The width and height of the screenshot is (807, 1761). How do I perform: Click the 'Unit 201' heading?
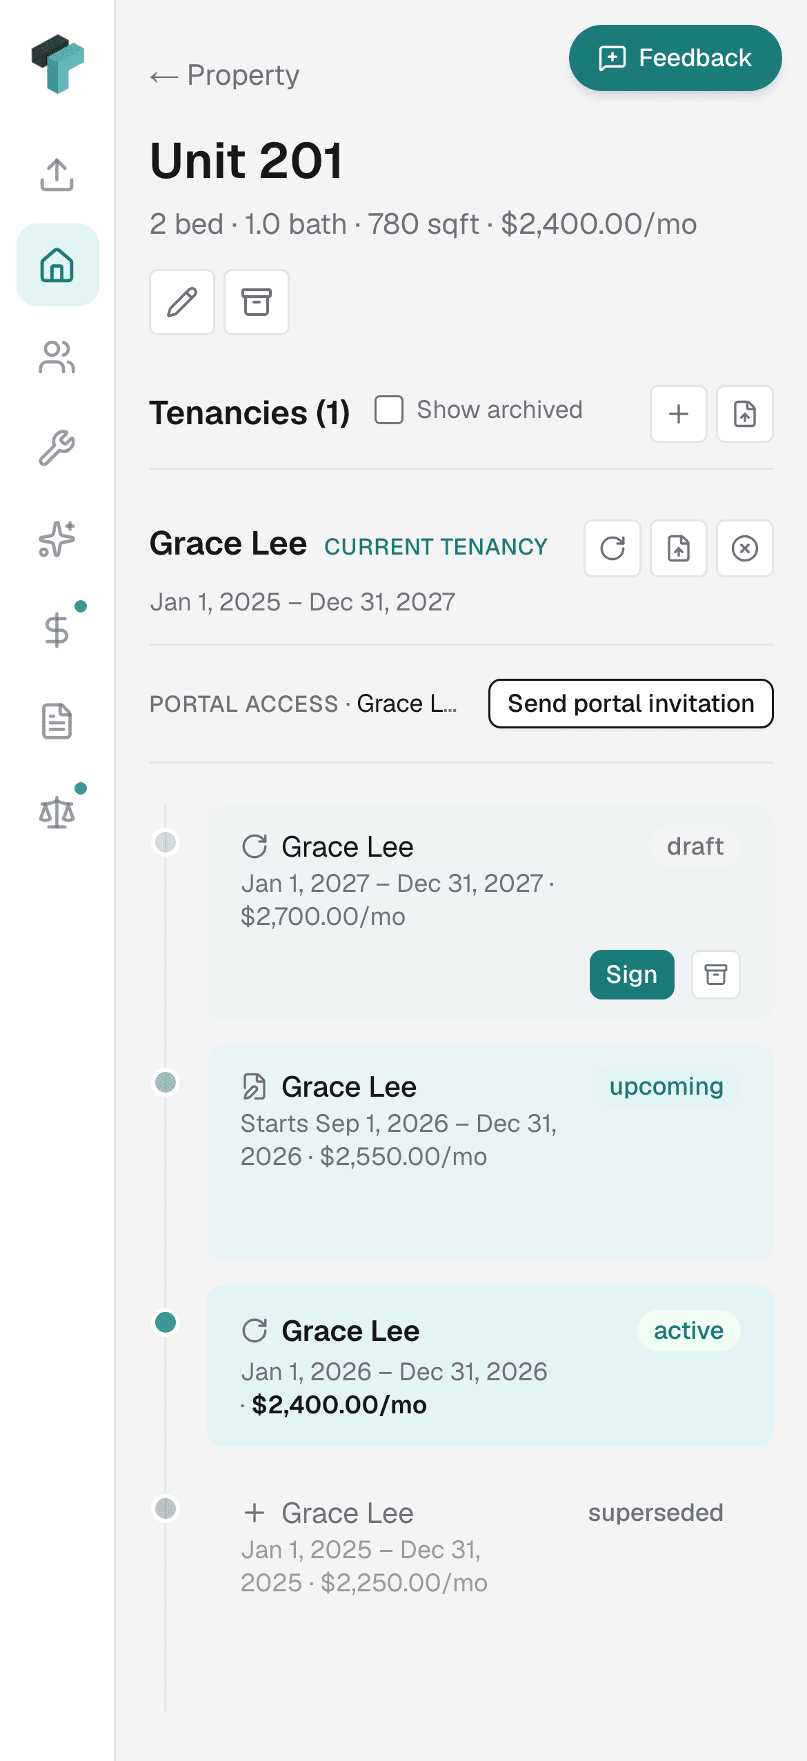[246, 161]
